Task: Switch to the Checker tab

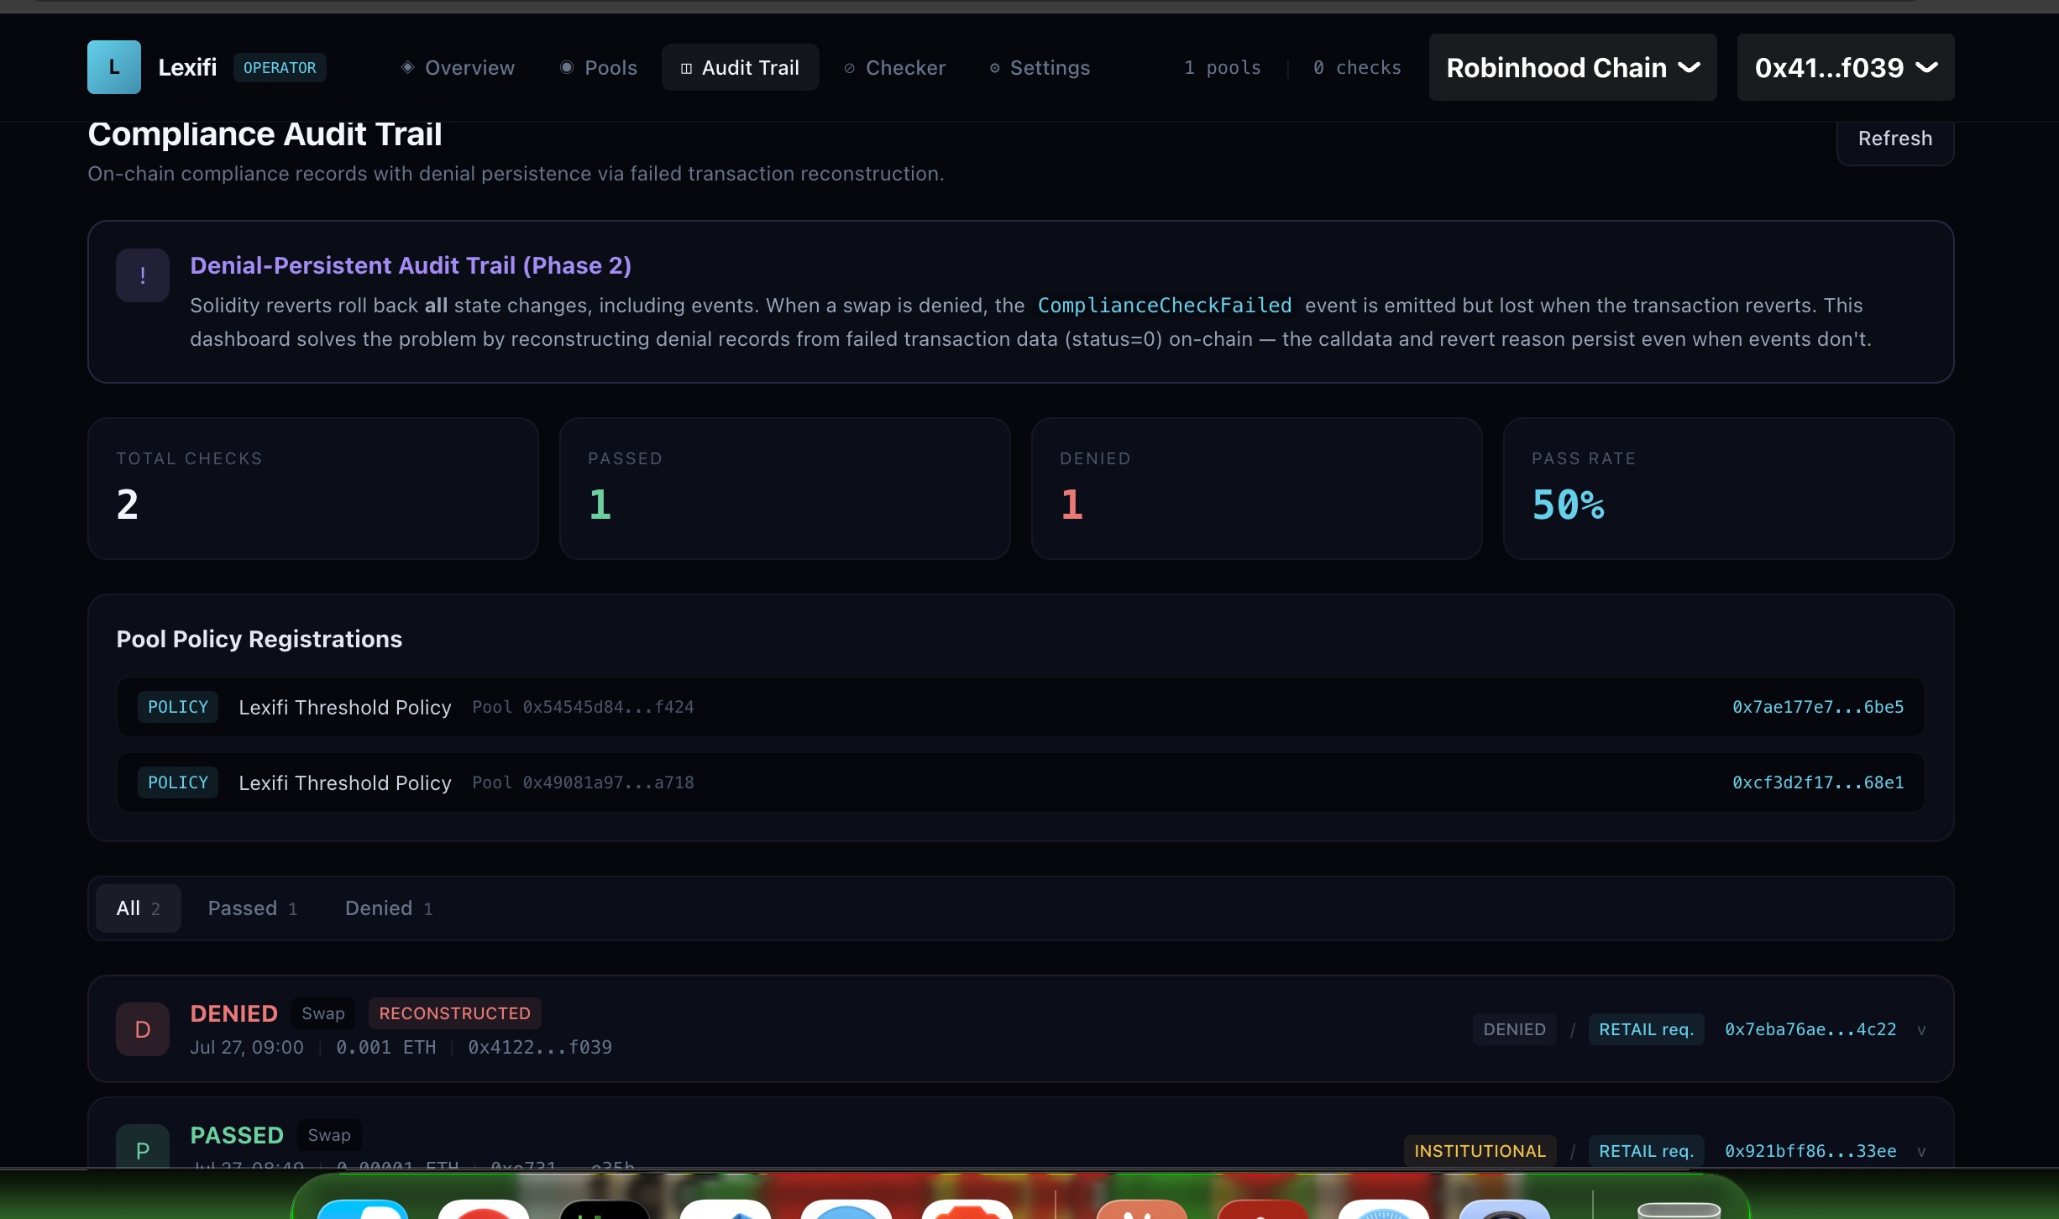Action: click(895, 67)
